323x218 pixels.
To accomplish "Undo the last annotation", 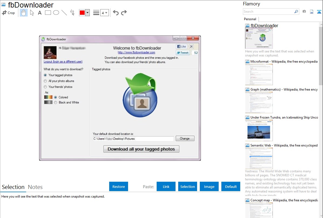I will coord(116,13).
